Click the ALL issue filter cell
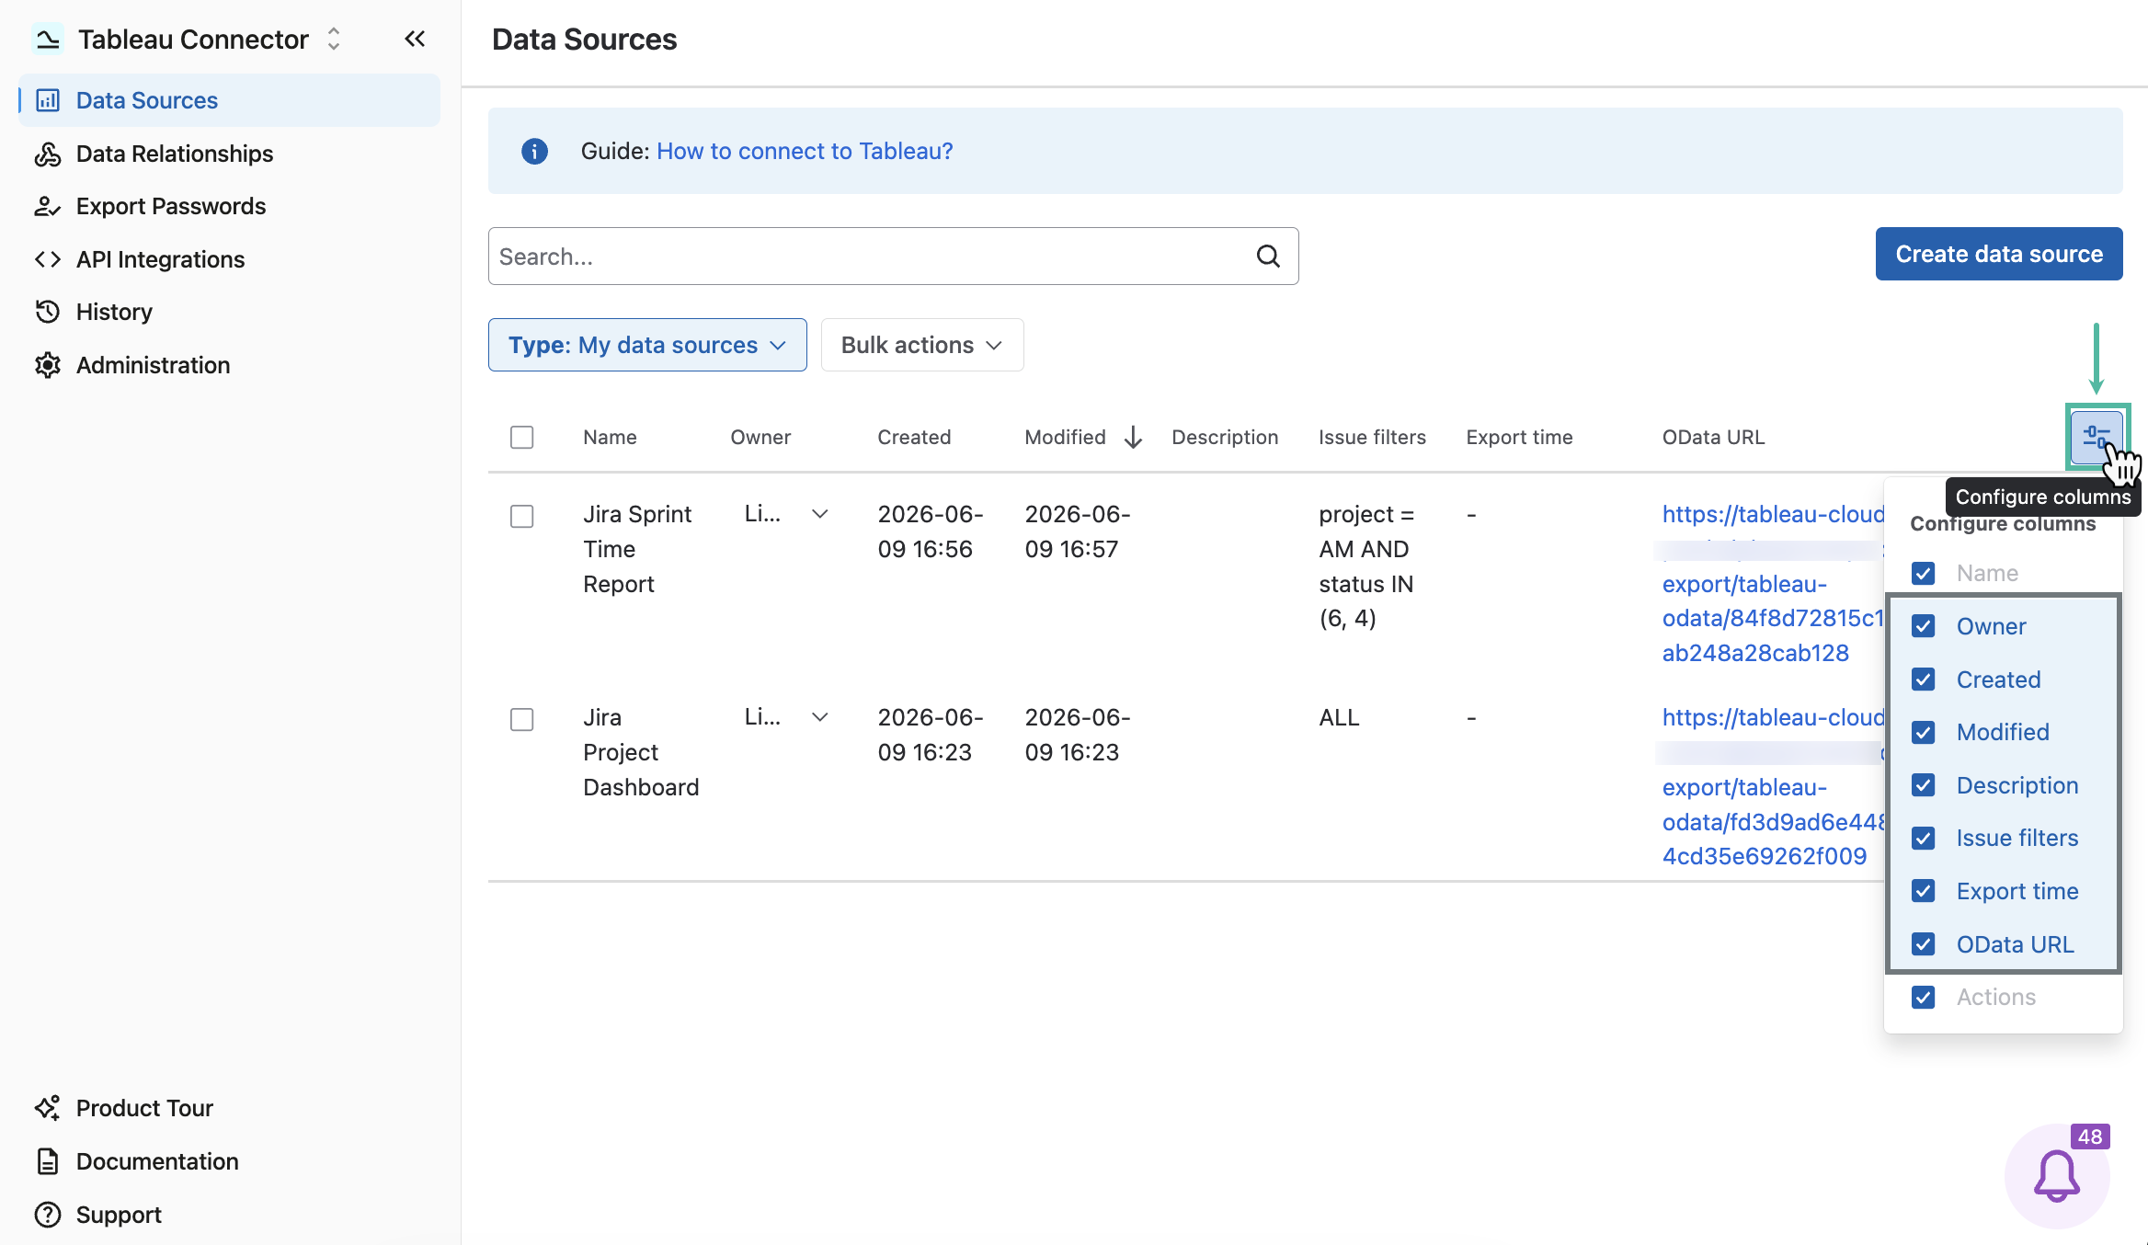Screen dimensions: 2148x1245 click(x=1339, y=717)
